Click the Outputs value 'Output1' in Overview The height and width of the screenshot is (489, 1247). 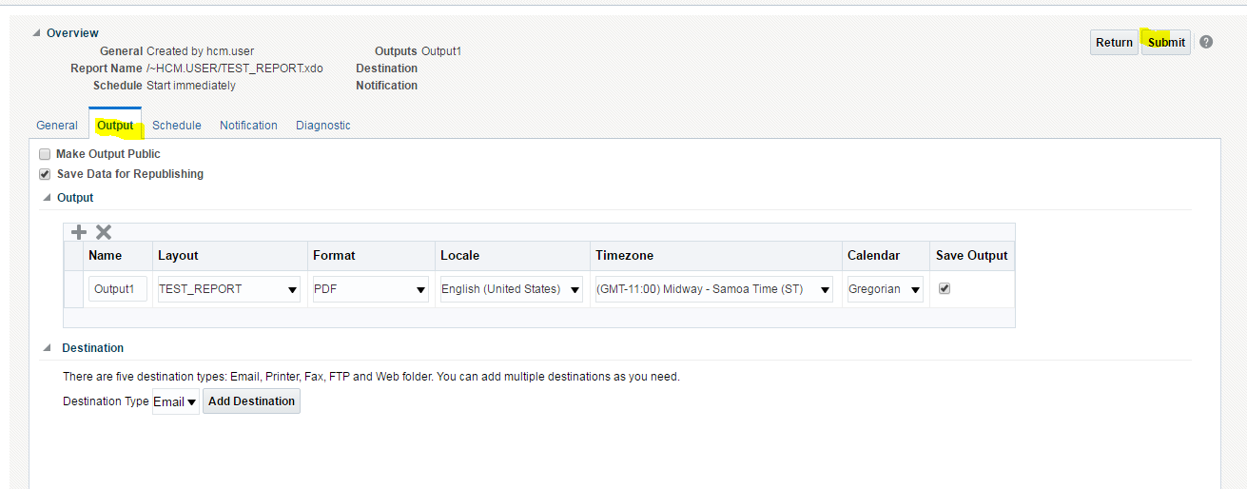coord(441,51)
